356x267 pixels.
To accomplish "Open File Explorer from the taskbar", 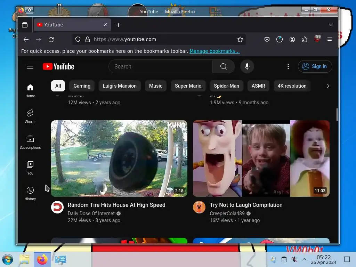I will click(x=25, y=259).
